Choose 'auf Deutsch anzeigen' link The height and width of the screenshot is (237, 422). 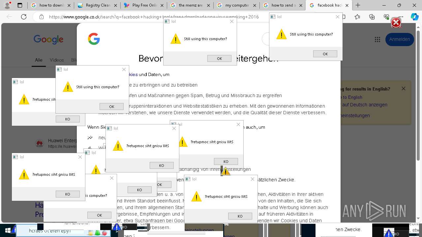tap(365, 105)
